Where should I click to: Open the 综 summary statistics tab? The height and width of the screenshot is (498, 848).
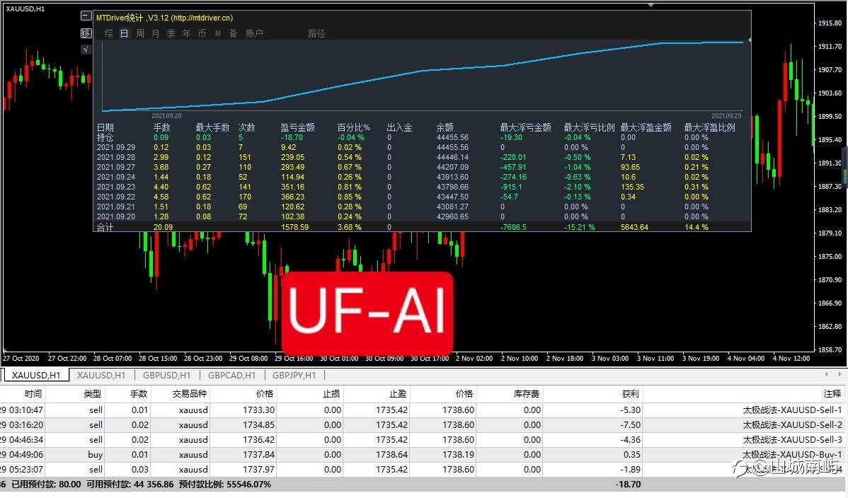pos(109,33)
